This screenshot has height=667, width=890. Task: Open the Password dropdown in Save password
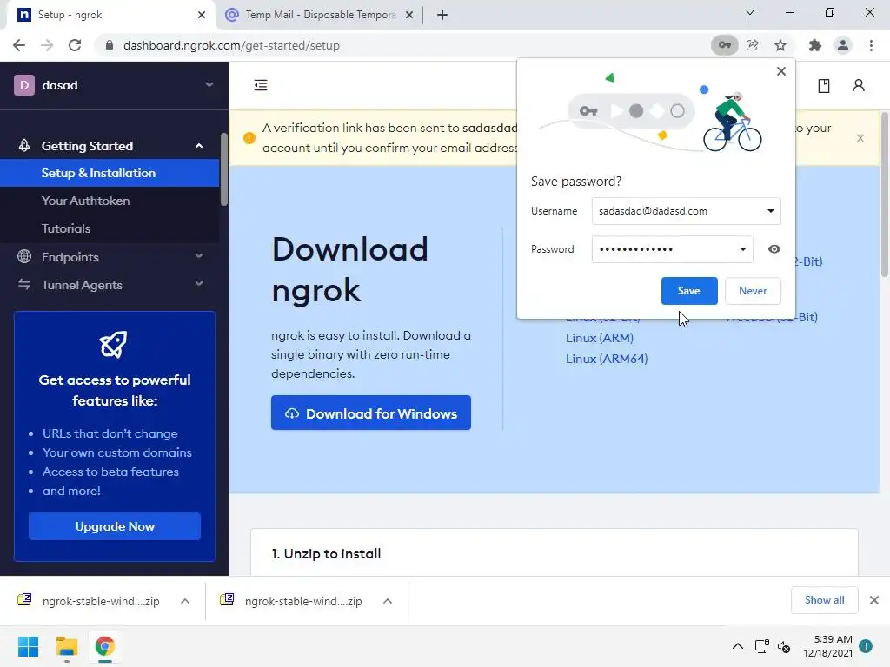[x=742, y=249]
